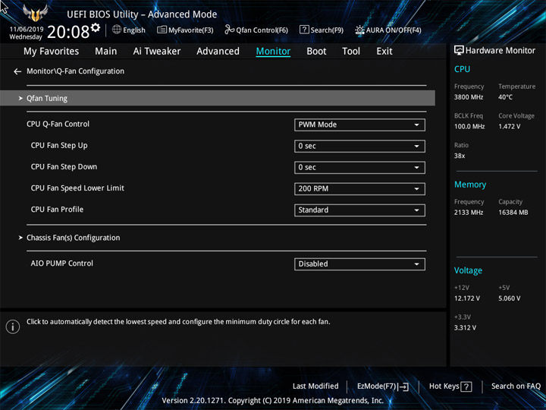Switch to the Tool tab

351,52
